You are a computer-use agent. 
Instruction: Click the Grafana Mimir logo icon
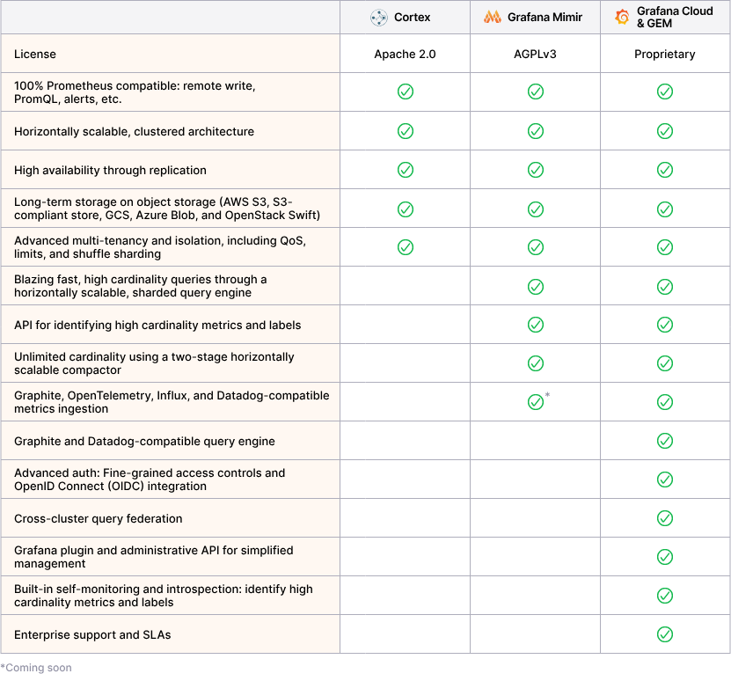[x=493, y=18]
